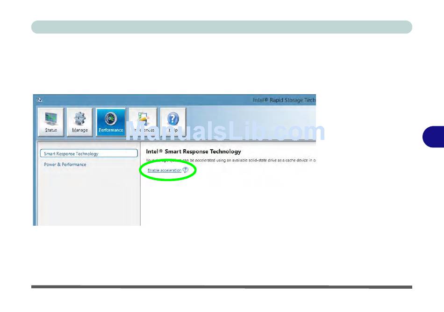
Task: Click the Intel Smart Response Technology heading
Action: [x=193, y=152]
